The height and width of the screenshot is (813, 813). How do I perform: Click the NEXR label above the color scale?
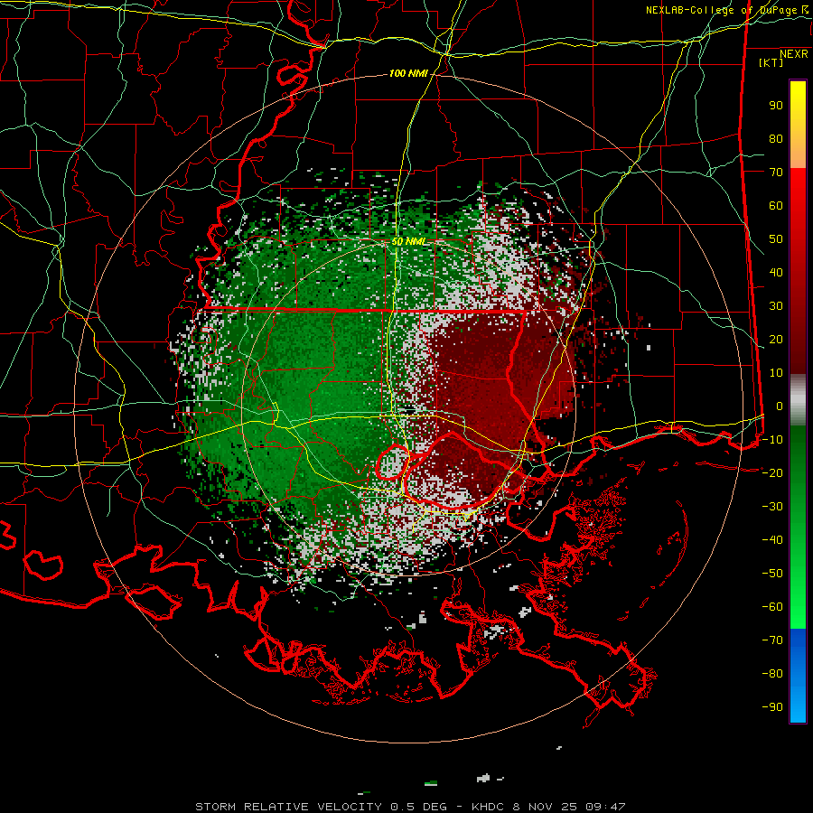[794, 54]
